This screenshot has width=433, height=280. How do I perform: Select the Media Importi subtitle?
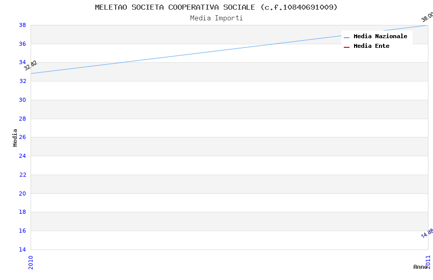pyautogui.click(x=216, y=18)
